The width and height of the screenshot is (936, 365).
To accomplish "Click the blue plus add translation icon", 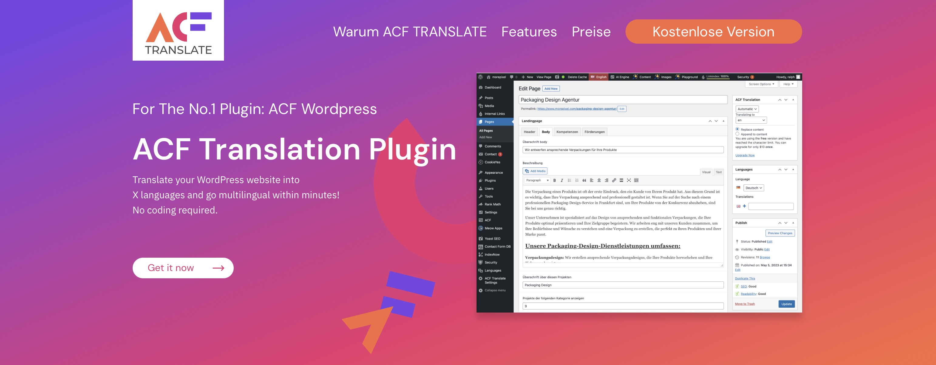I will click(744, 206).
